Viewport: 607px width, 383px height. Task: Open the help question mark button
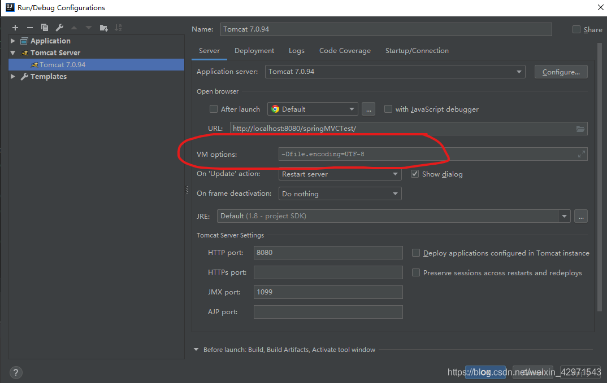15,373
